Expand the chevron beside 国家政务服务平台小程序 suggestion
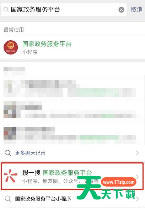Screen dimensions: 145x209 click(x=138, y=199)
